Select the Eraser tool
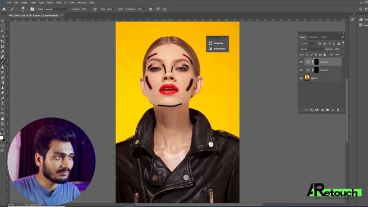The width and height of the screenshot is (368, 207). [2, 78]
